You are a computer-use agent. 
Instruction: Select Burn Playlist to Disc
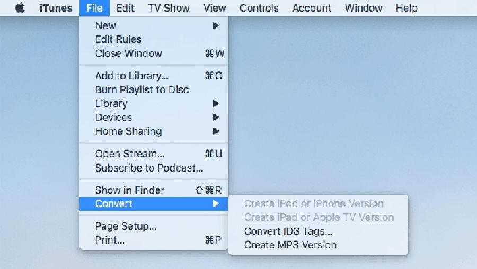tap(154, 89)
